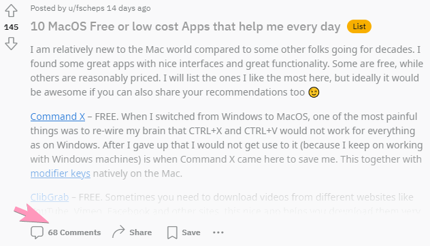430x246 pixels.
Task: Click the Share text label
Action: [x=140, y=232]
